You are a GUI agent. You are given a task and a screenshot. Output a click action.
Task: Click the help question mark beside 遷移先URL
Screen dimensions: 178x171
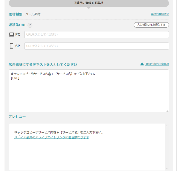(30, 25)
